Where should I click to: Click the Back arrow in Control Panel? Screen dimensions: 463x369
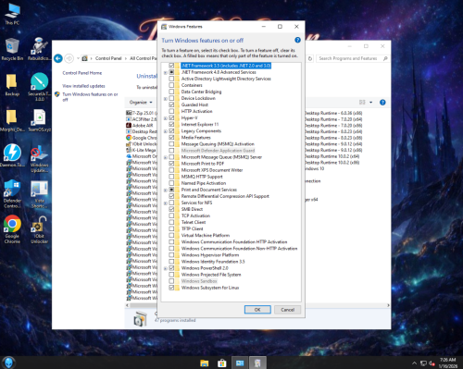(x=58, y=58)
